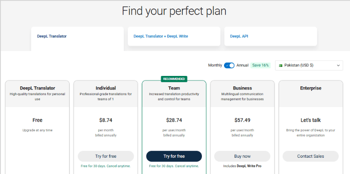Click the $57.49 Business price

(x=242, y=120)
